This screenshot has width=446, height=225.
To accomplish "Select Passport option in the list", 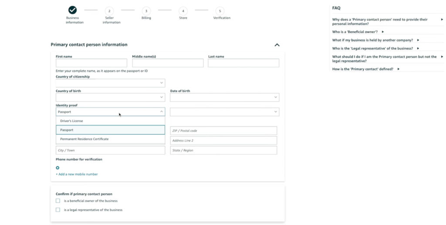I will tap(110, 130).
